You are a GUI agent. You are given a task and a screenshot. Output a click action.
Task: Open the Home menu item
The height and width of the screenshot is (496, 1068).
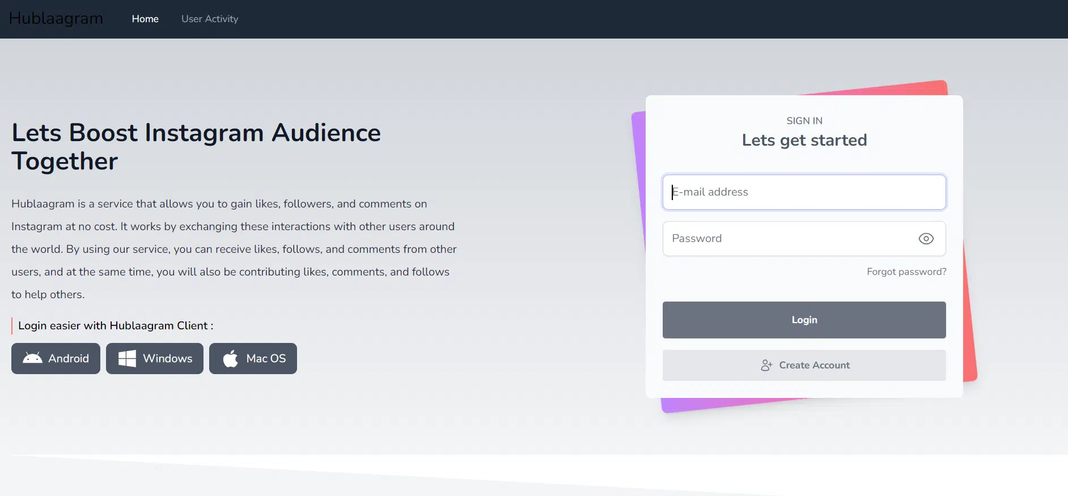pyautogui.click(x=145, y=19)
